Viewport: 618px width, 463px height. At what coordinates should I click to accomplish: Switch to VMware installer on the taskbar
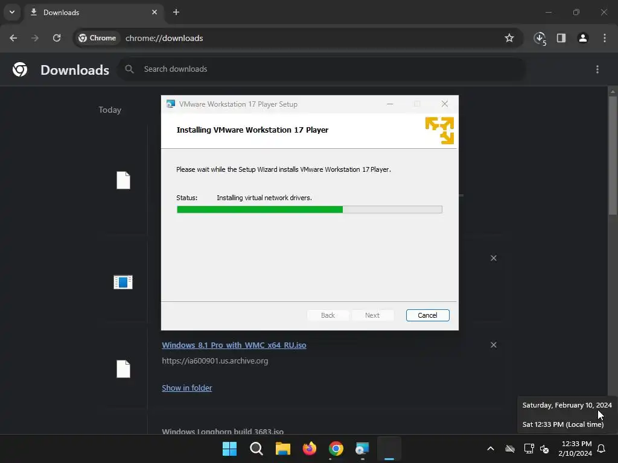click(362, 449)
